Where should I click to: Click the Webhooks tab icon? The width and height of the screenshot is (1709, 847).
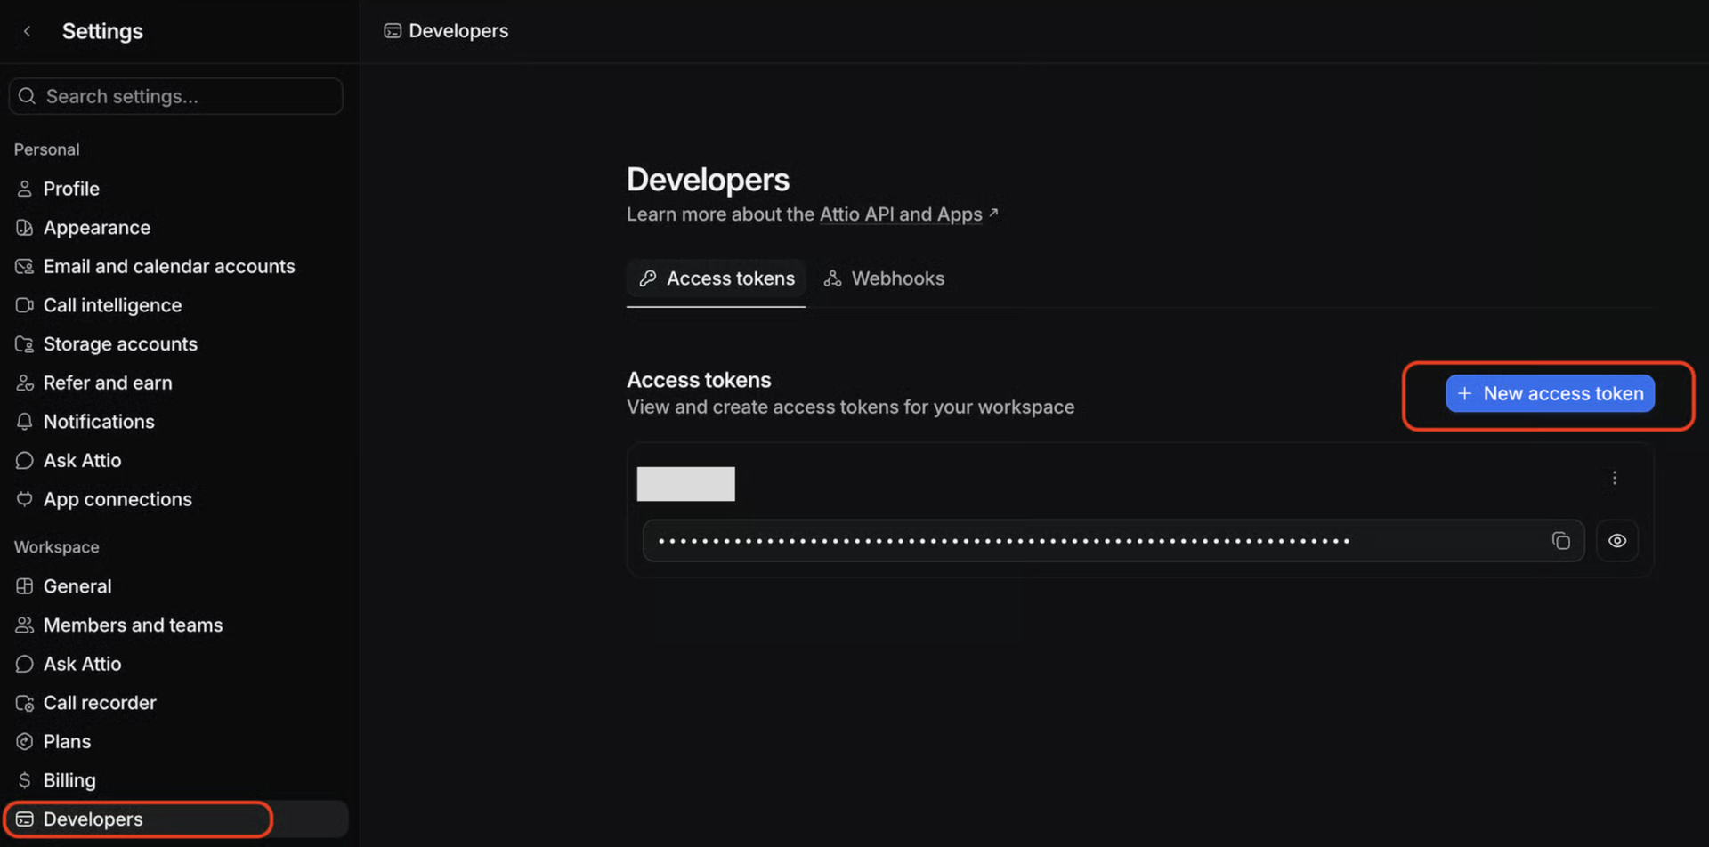click(832, 278)
